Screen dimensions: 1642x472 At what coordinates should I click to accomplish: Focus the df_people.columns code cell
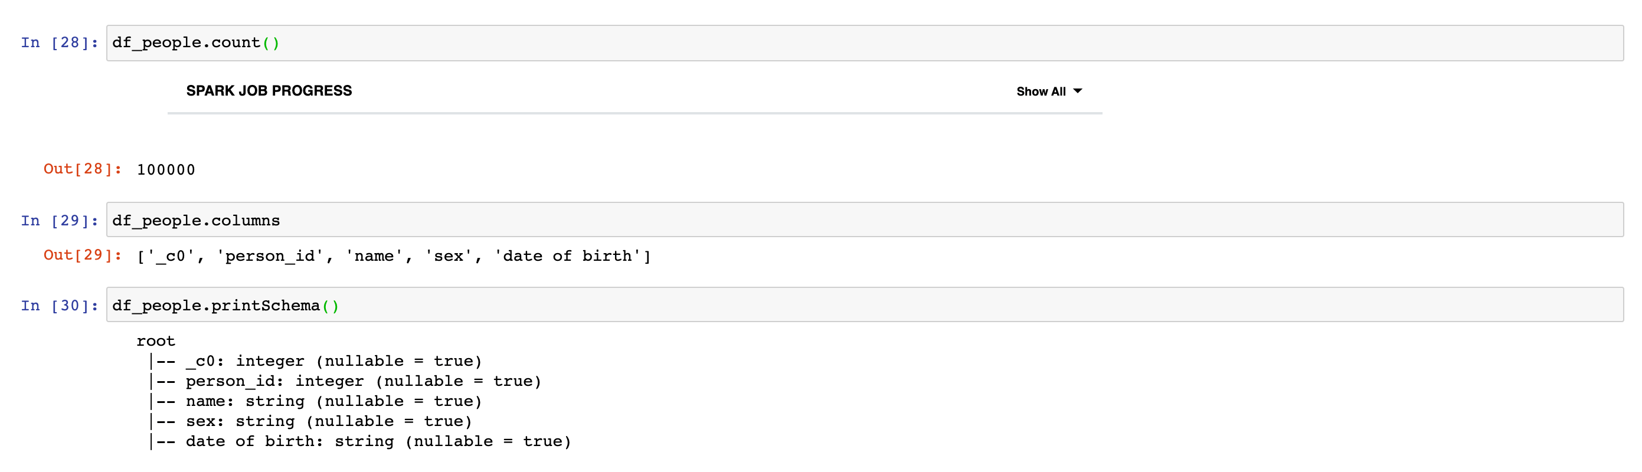863,219
